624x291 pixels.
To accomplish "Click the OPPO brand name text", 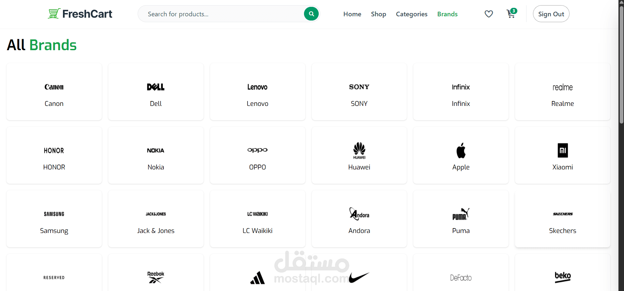I will click(257, 167).
